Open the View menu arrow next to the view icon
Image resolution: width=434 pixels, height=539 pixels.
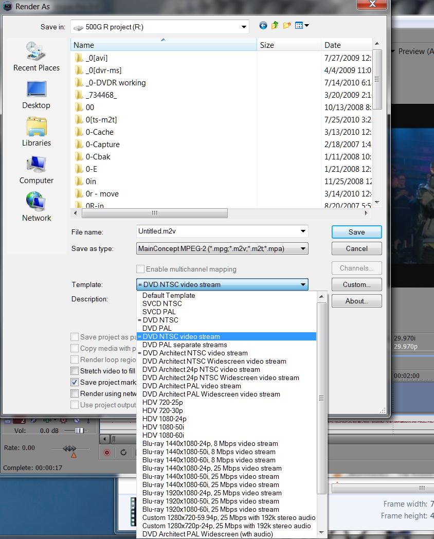(x=307, y=25)
